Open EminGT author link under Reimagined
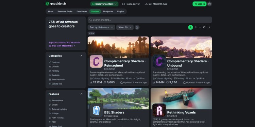This screenshot has width=255, height=127. (x=111, y=69)
